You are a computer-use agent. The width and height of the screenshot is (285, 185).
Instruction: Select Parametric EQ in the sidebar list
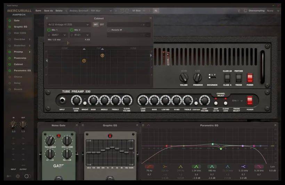point(22,70)
